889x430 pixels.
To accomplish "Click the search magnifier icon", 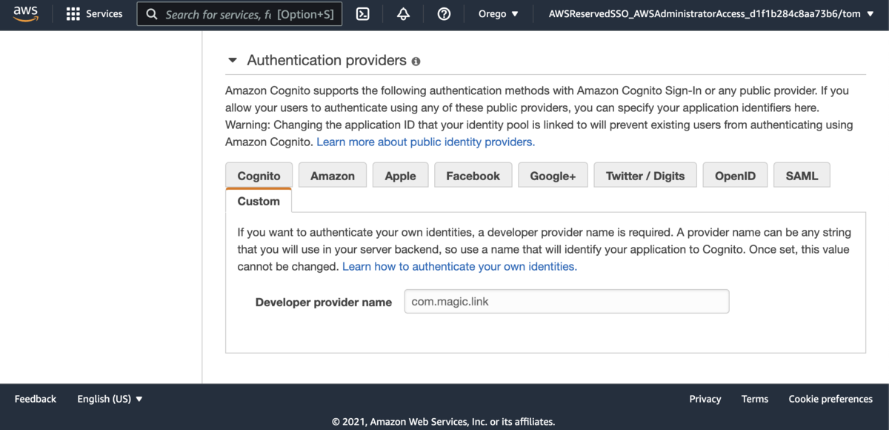I will 152,14.
